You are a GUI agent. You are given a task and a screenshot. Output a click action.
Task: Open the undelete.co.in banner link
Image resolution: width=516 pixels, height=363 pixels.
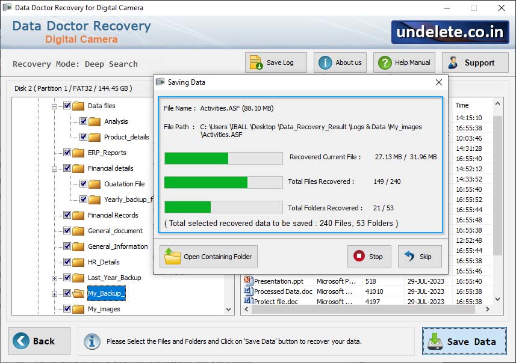[449, 32]
